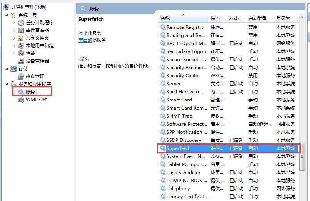The width and height of the screenshot is (310, 201).
Task: Select the 本地用户和组 icon
Action: click(x=21, y=45)
